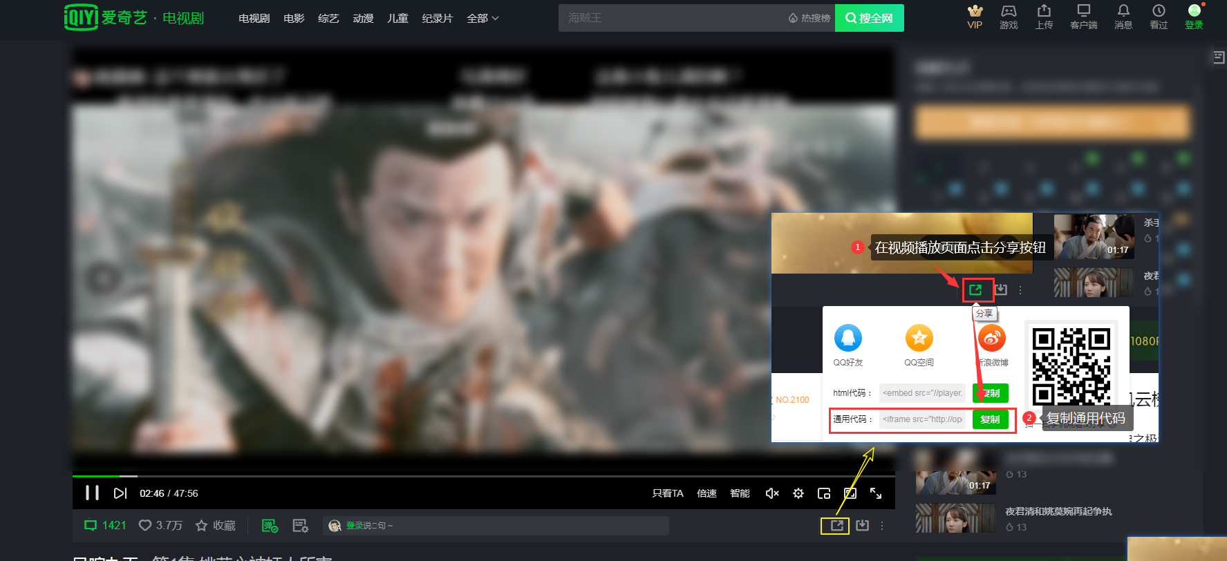The image size is (1227, 561).
Task: Click the share icon below the player
Action: (x=836, y=526)
